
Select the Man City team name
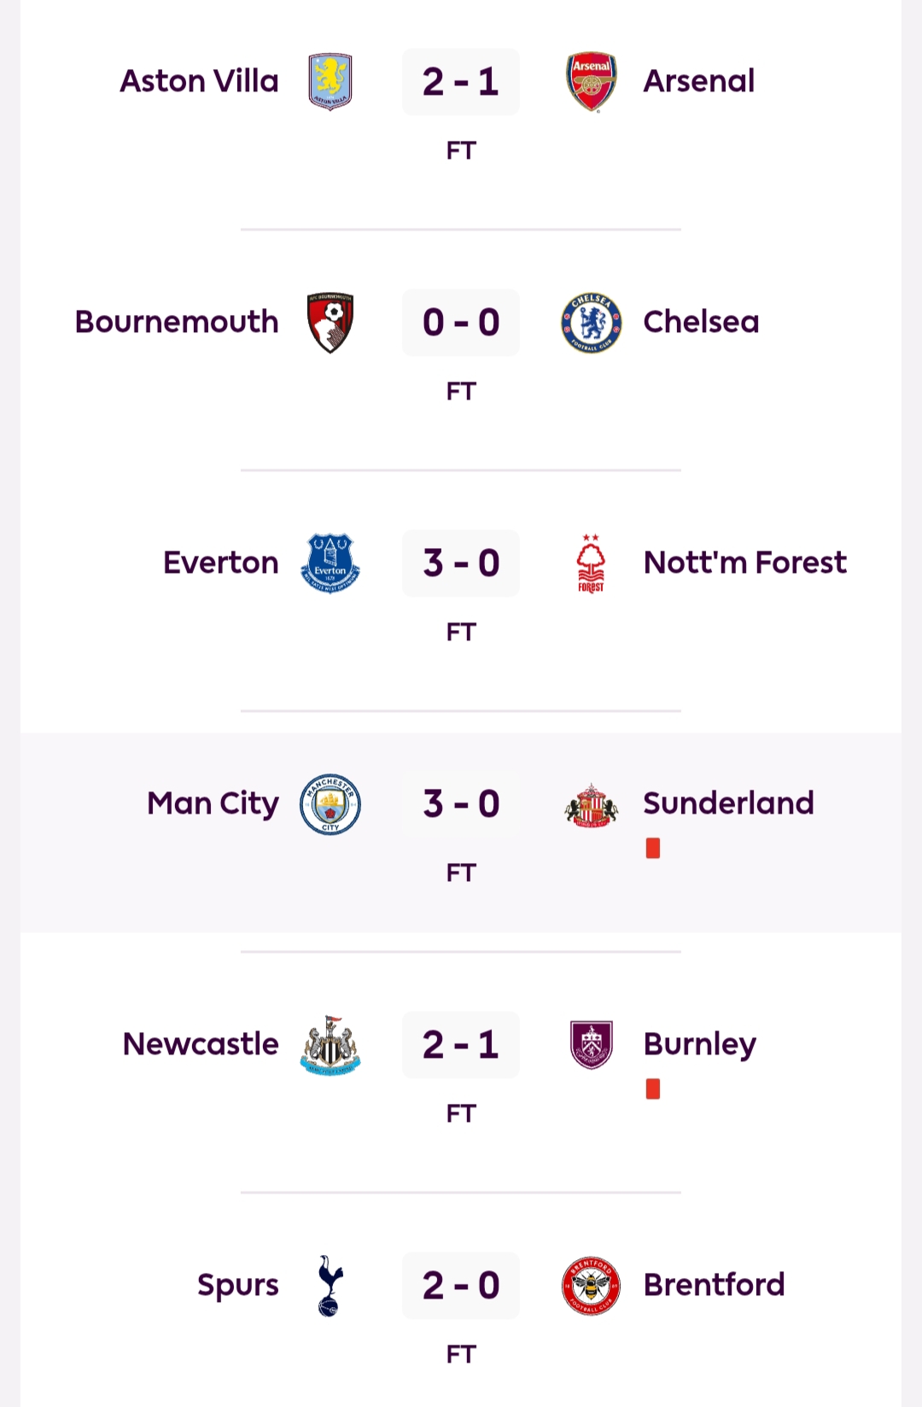(213, 804)
